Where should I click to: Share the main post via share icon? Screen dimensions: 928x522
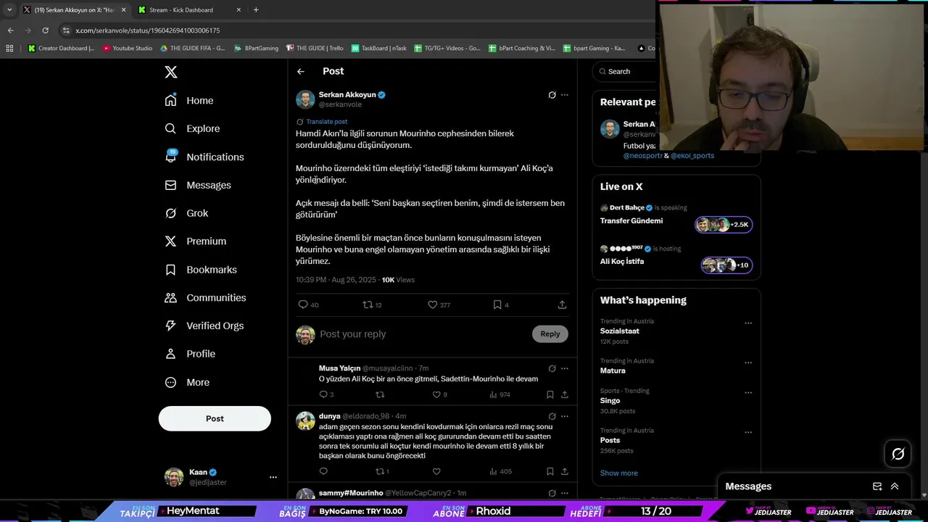[563, 304]
